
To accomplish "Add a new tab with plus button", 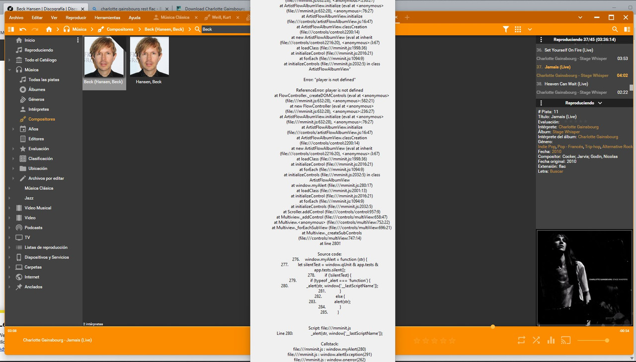I will point(407,17).
